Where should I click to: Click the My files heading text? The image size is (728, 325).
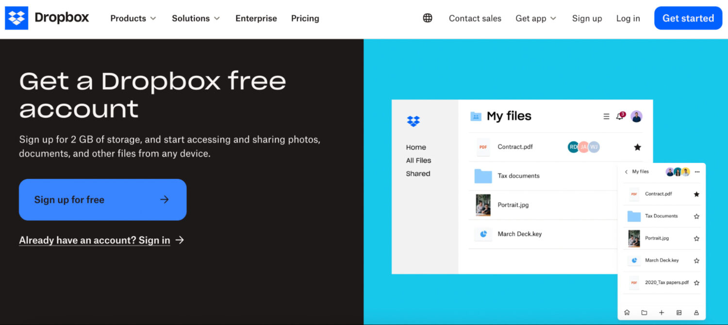point(509,116)
